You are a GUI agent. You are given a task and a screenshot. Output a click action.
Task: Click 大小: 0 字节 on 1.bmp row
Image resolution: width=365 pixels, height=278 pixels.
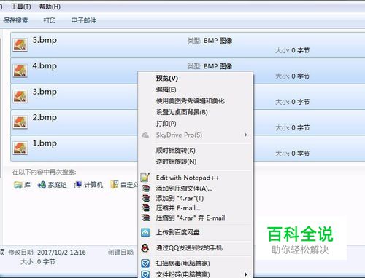tap(292, 154)
